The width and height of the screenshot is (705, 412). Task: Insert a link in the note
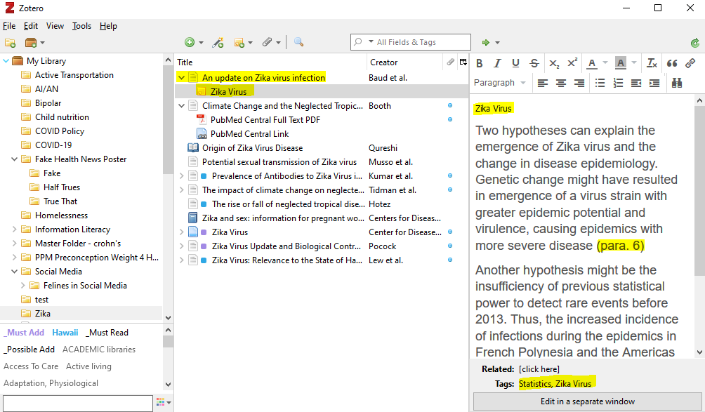tap(690, 63)
